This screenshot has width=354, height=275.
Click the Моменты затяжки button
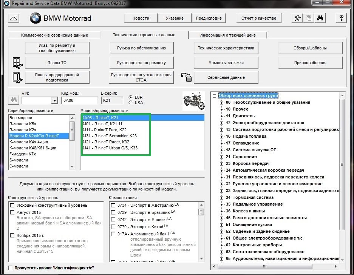[226, 63]
